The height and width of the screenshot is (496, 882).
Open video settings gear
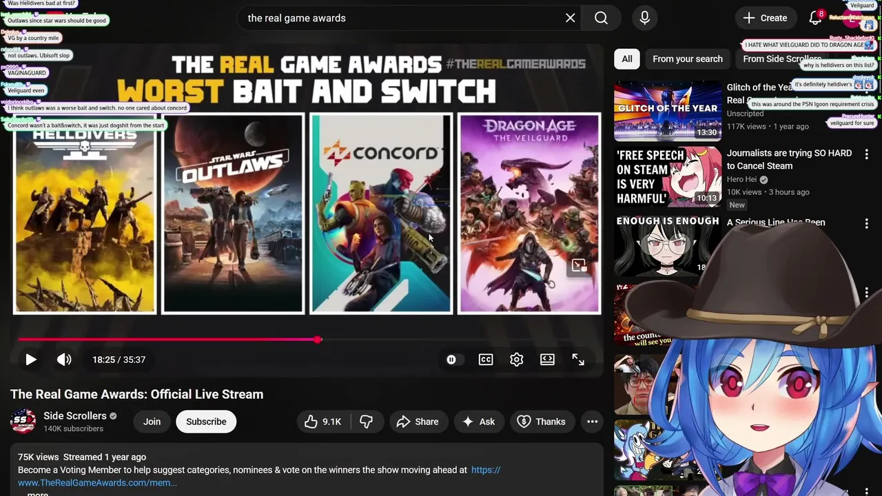(517, 360)
